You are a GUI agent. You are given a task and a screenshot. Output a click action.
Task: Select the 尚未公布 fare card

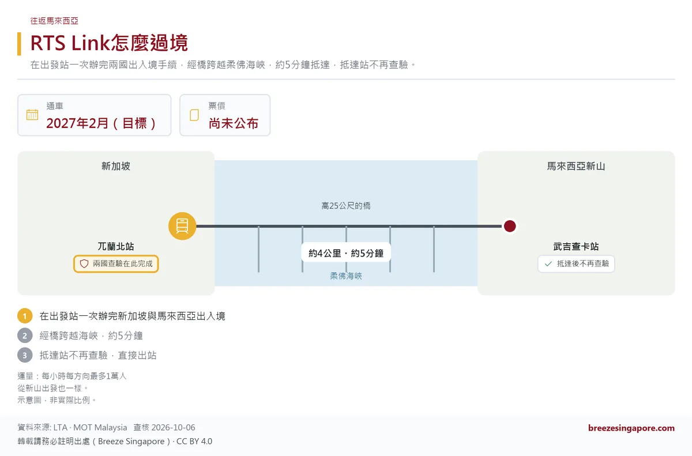coord(225,115)
